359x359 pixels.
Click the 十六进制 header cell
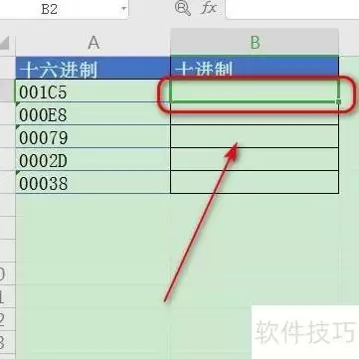click(x=93, y=68)
